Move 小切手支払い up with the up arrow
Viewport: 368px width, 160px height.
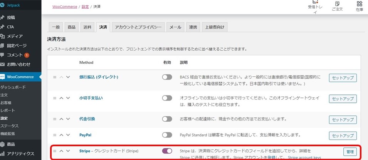[62, 98]
